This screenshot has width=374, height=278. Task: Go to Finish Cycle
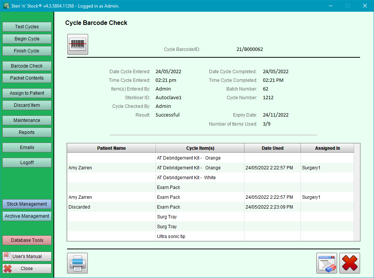[27, 51]
